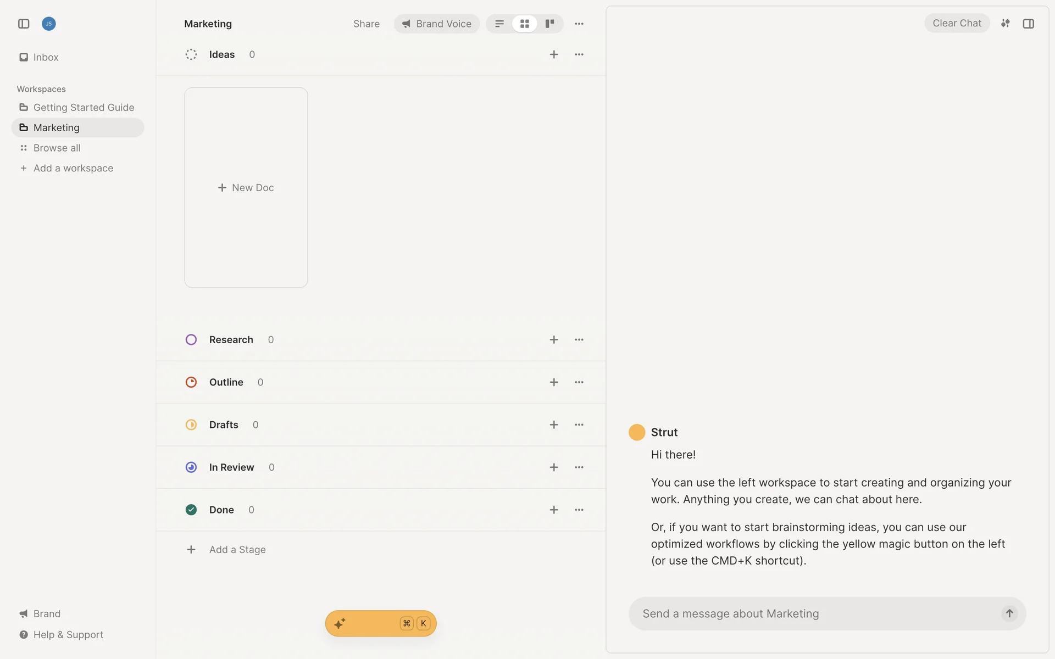Image resolution: width=1055 pixels, height=659 pixels.
Task: Switch to list view layout icon
Action: (x=499, y=24)
